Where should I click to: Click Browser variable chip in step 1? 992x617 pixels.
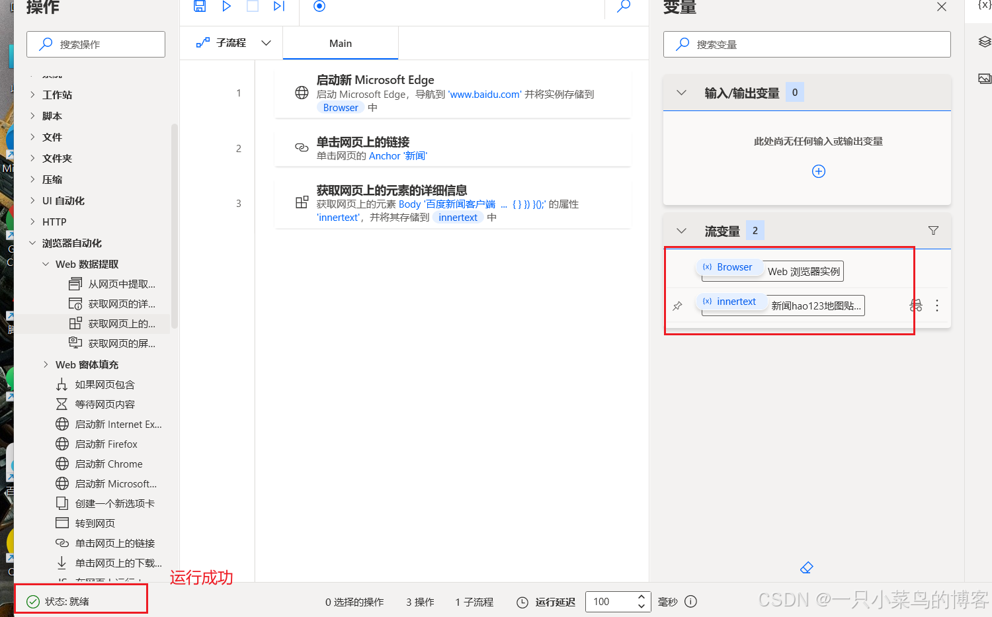[341, 108]
